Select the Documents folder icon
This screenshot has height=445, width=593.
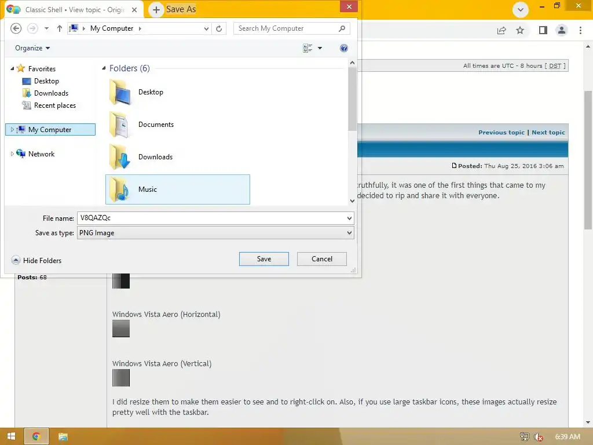120,125
